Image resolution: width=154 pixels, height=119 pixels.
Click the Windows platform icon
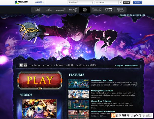pos(21,65)
